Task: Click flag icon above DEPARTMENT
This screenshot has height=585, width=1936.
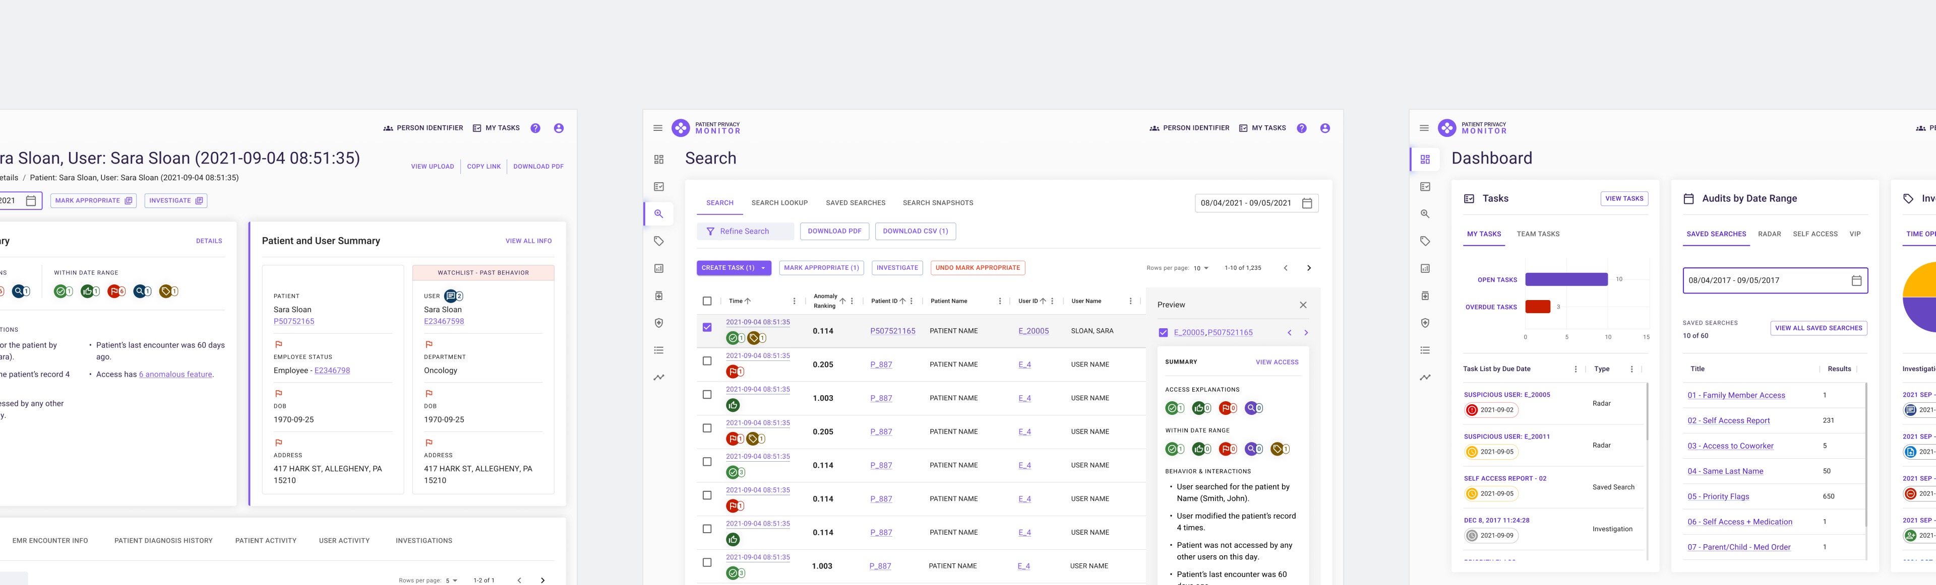Action: [429, 344]
